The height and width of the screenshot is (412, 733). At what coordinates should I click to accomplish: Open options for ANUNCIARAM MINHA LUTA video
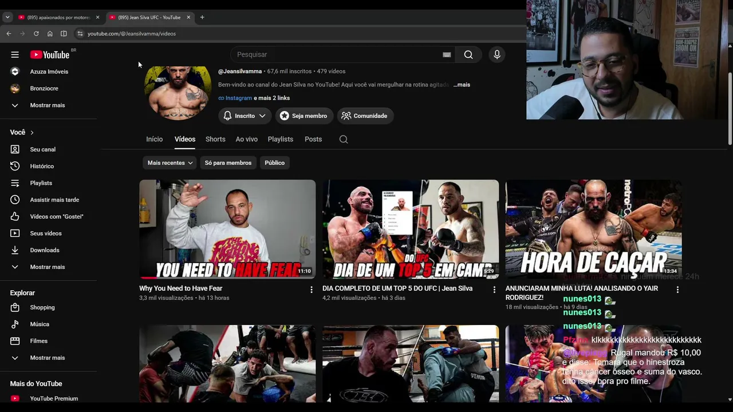677,290
